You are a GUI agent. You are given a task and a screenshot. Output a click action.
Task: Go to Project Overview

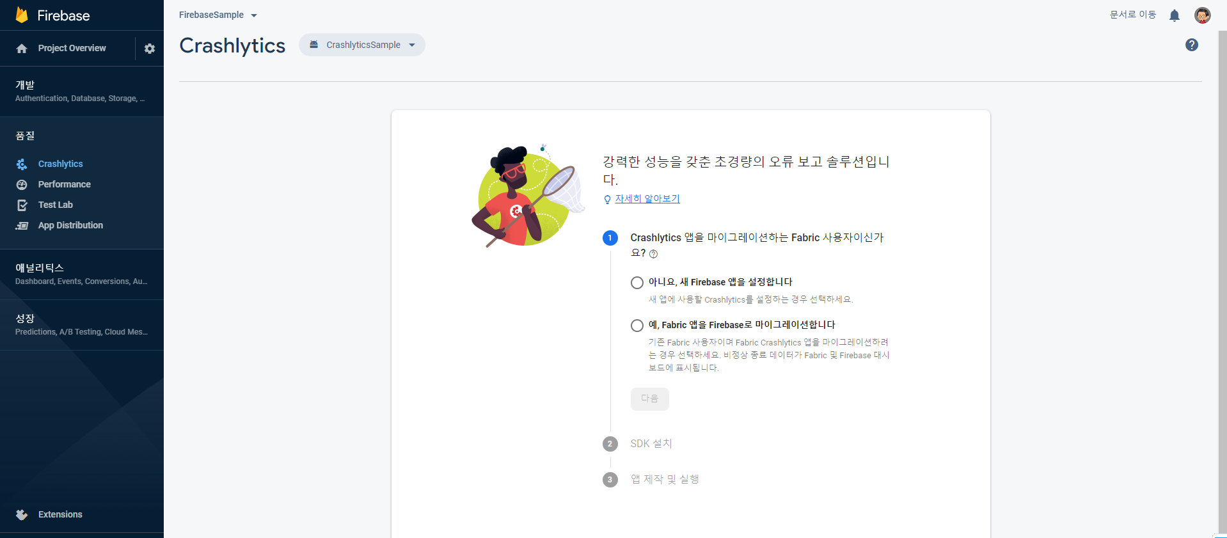click(x=72, y=49)
